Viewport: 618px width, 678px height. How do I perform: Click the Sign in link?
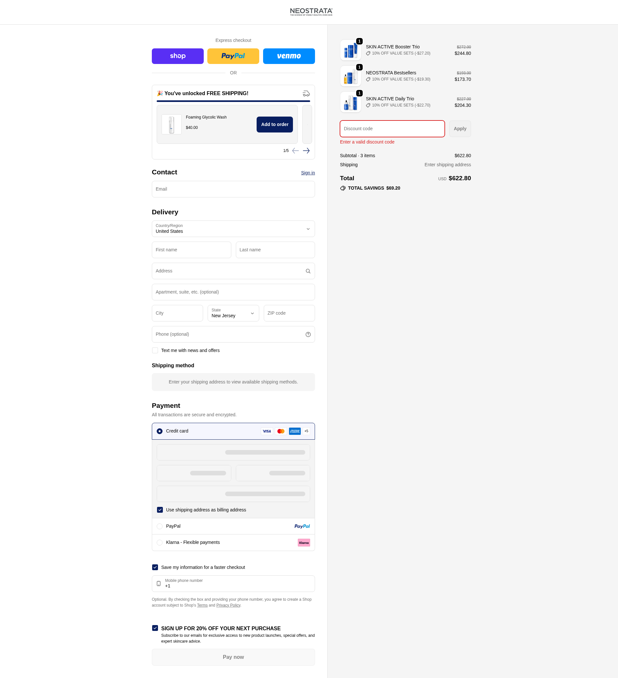pos(308,173)
